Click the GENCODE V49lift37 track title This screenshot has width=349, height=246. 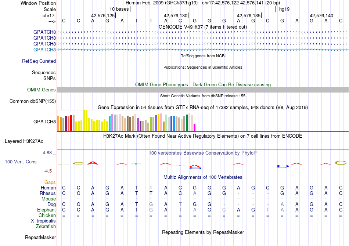click(x=203, y=27)
